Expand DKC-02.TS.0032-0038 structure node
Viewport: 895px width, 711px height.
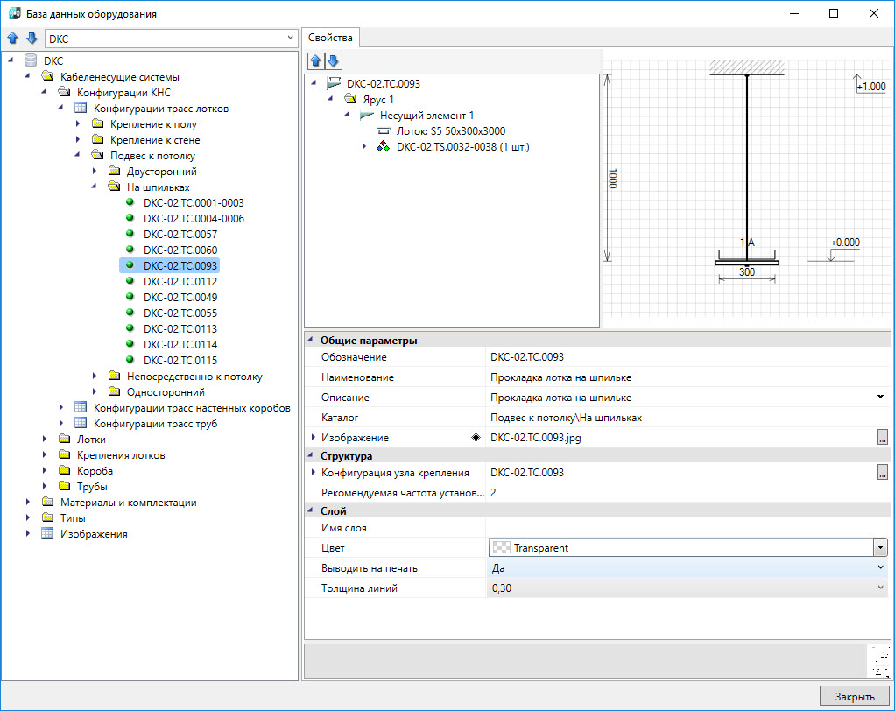click(364, 146)
